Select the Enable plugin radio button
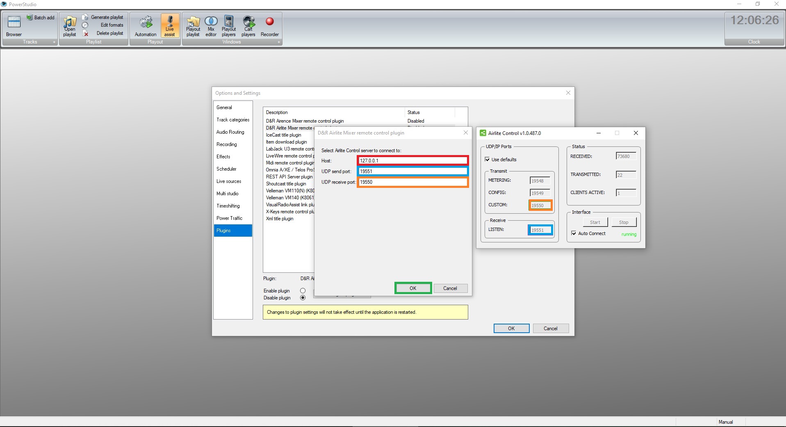Viewport: 786px width, 427px height. (303, 291)
